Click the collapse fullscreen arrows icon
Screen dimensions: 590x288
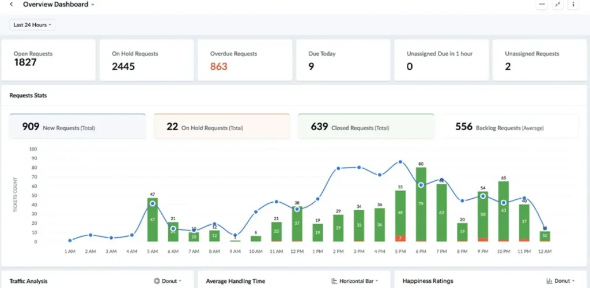[557, 5]
